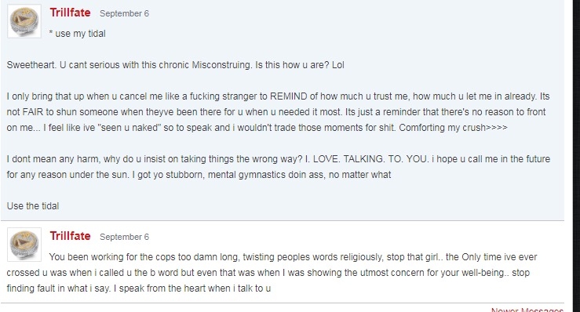Open Trillfate's ring avatar in first message

[x=24, y=21]
